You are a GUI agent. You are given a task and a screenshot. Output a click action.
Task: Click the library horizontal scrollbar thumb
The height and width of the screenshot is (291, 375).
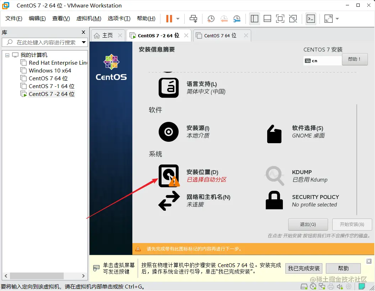pyautogui.click(x=37, y=276)
